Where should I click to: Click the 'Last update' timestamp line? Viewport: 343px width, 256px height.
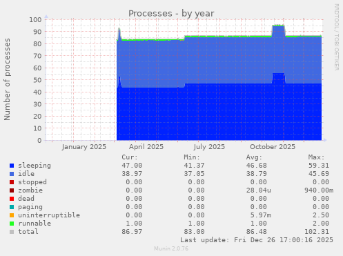pos(257,240)
